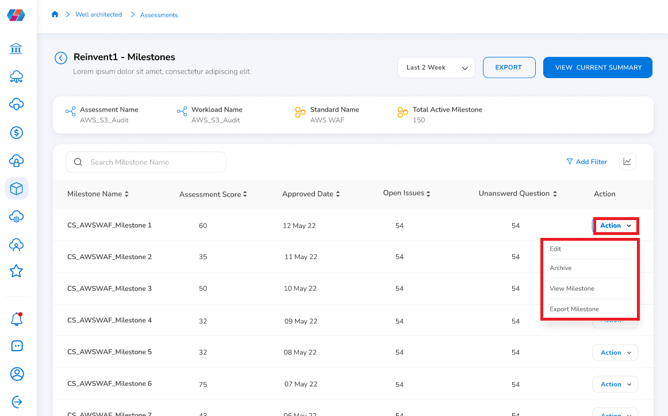Select CS_AWSWAF_Milestone 5 row name
The image size is (668, 416).
click(109, 352)
